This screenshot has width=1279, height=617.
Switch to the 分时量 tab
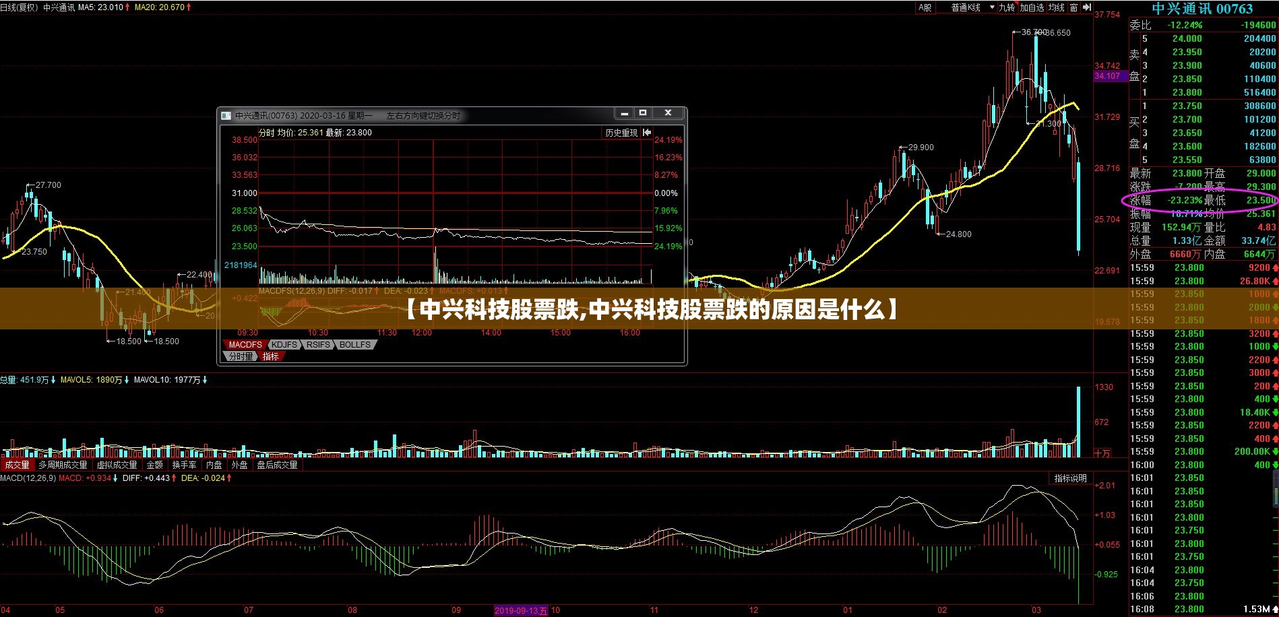coord(241,356)
